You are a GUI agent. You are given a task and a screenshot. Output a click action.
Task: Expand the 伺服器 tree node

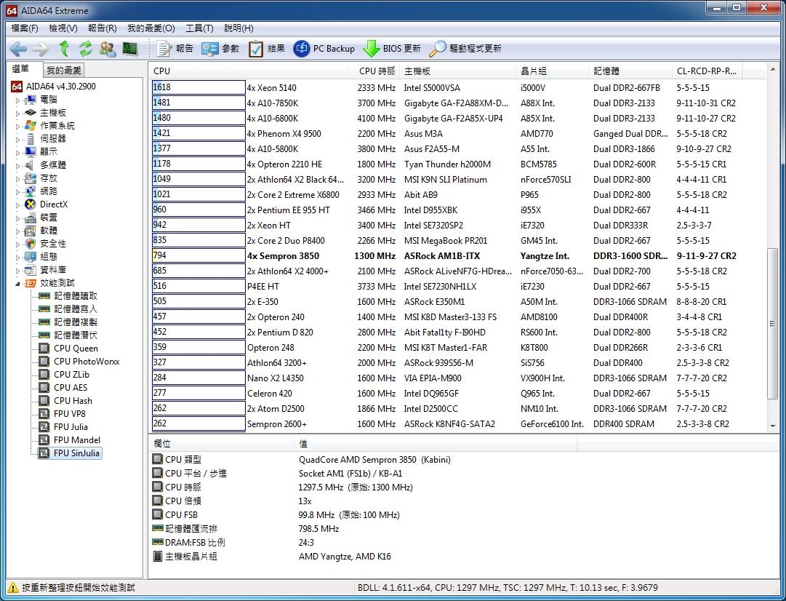pyautogui.click(x=18, y=139)
